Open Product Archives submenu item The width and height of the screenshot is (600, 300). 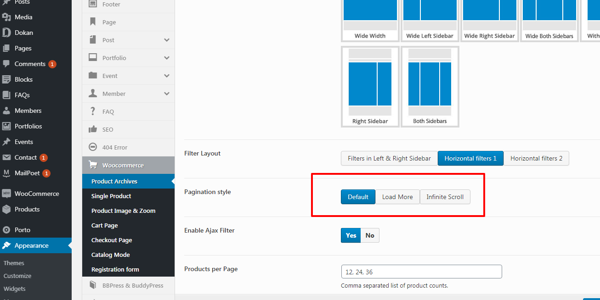pyautogui.click(x=128, y=181)
